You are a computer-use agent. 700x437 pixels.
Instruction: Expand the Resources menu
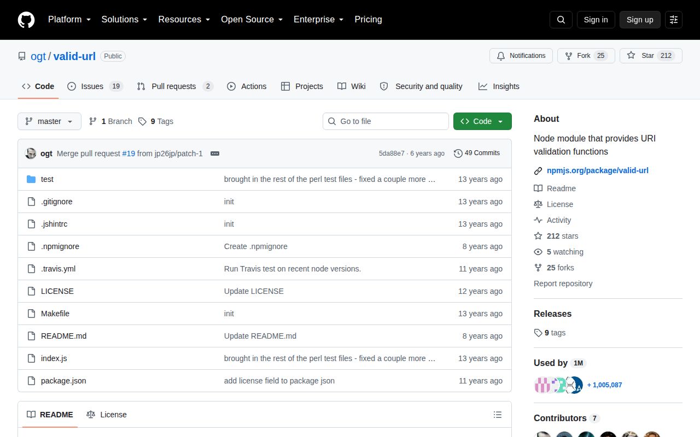[x=184, y=20]
